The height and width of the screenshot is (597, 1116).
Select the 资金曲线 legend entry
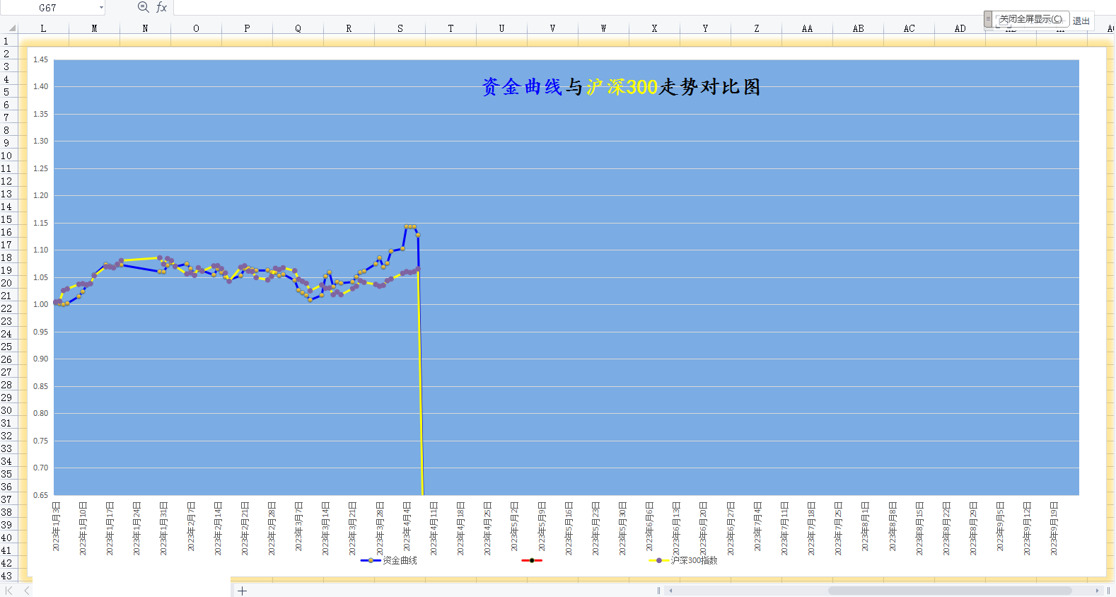click(390, 560)
